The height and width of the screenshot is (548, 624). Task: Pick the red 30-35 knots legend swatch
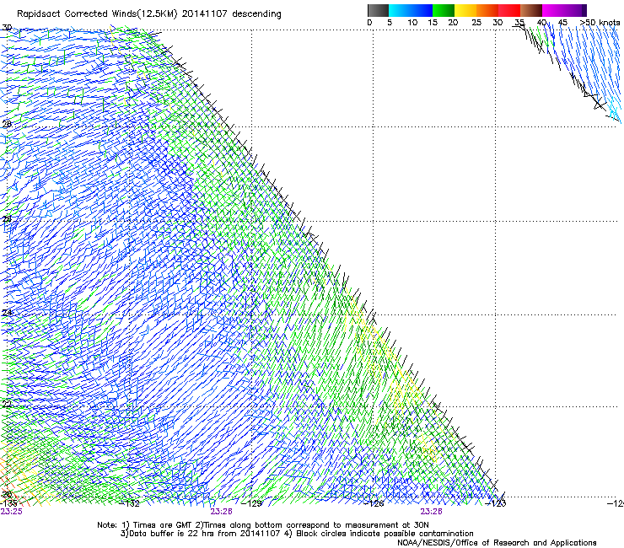coord(509,10)
